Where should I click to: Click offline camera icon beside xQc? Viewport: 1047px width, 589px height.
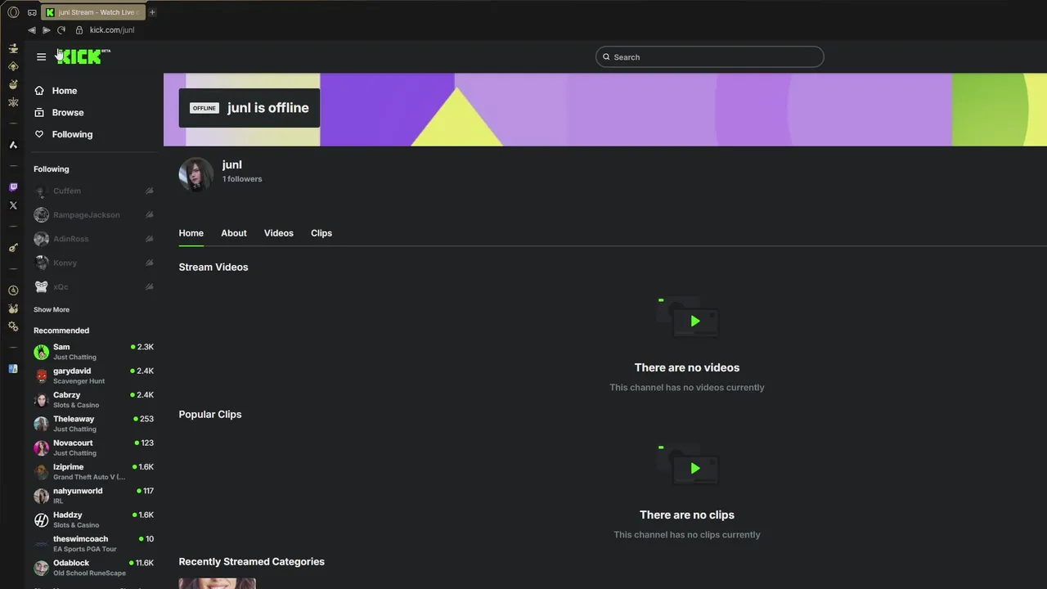pyautogui.click(x=150, y=287)
